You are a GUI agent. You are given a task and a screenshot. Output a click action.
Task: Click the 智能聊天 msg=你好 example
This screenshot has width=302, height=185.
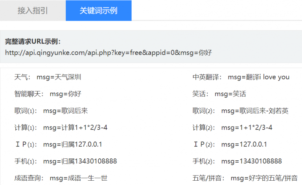coord(65,94)
